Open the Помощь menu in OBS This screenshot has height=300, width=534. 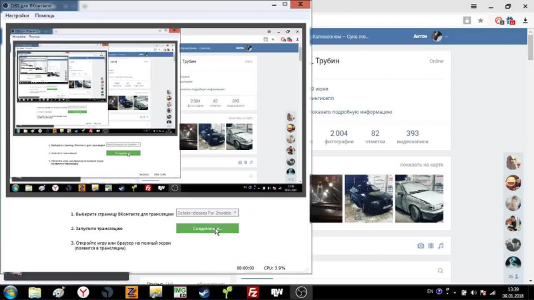[45, 15]
